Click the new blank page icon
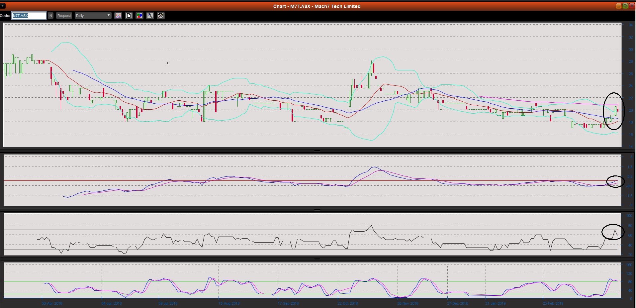Image resolution: width=636 pixels, height=308 pixels. coord(129,16)
